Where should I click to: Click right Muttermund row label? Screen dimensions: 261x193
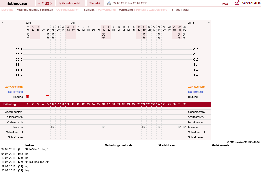(x=196, y=92)
